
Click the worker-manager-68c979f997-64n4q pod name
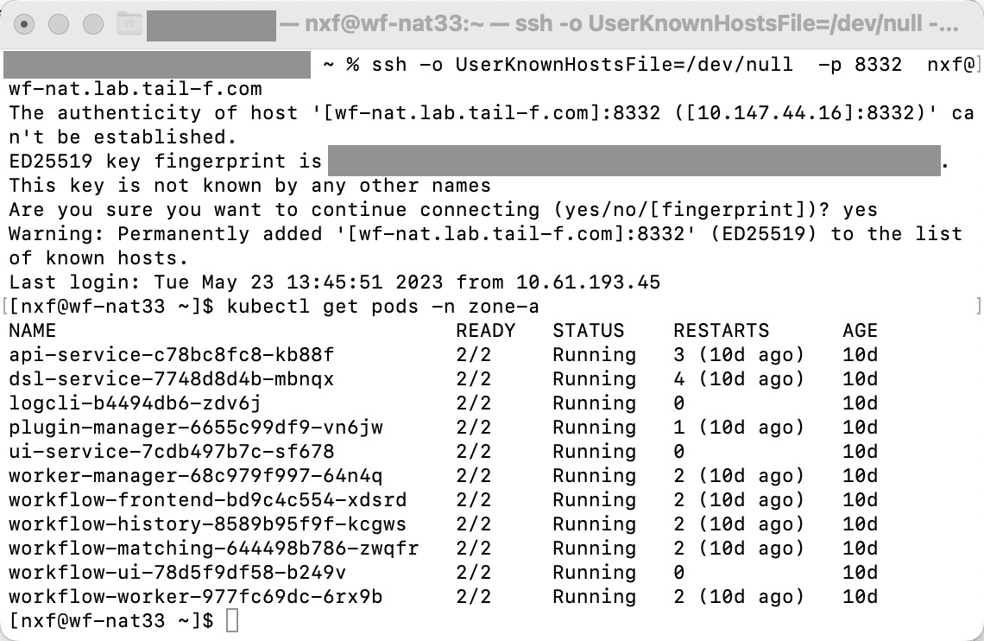196,476
